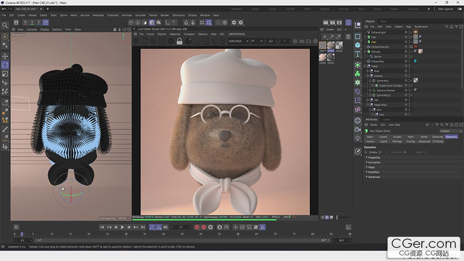This screenshot has width=464, height=261.
Task: Toggle the Z axis lock
Action: pos(39,22)
